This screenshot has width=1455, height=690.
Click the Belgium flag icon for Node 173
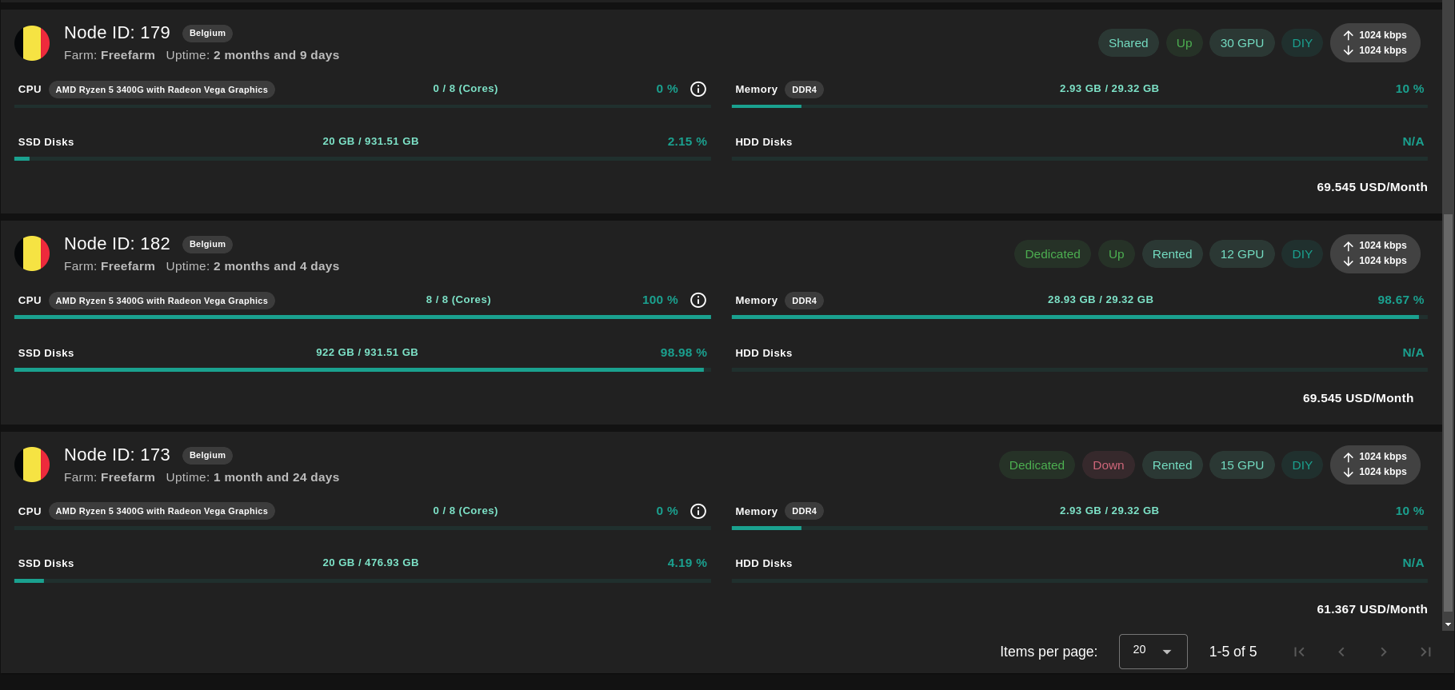pos(32,465)
